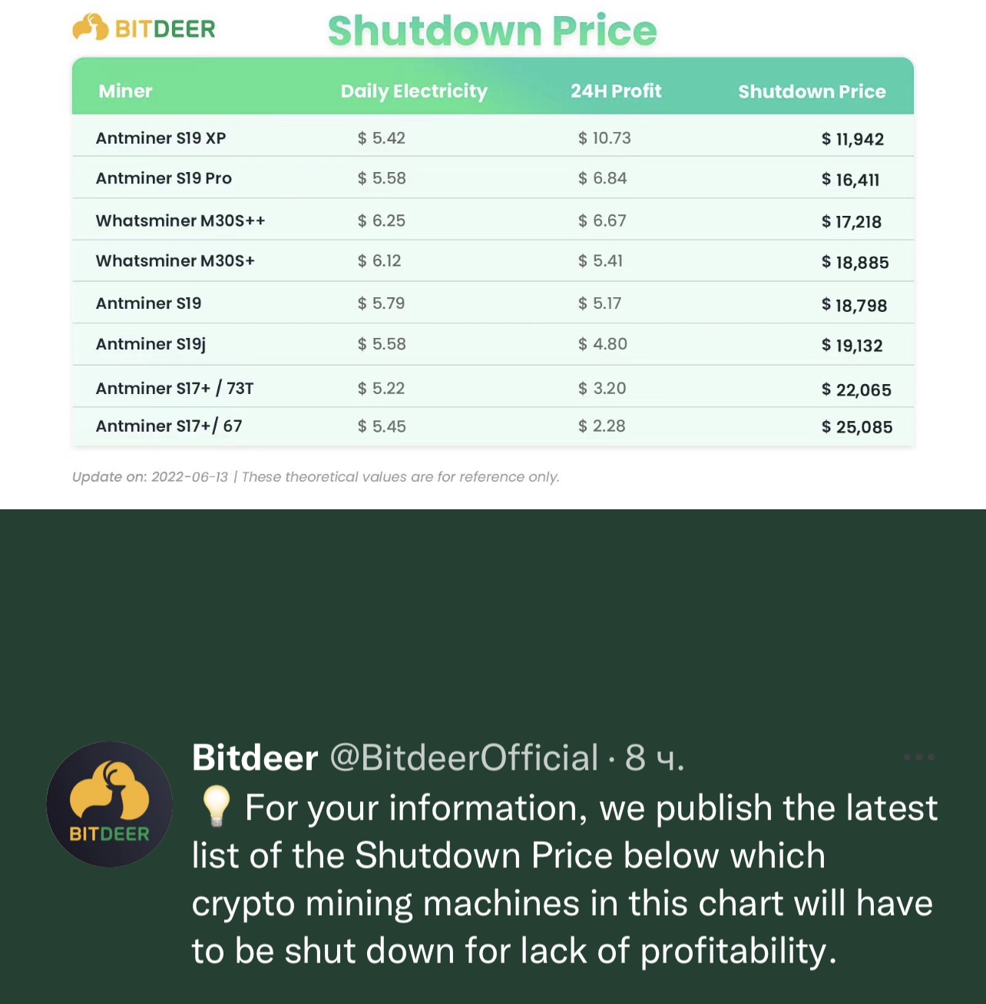Image resolution: width=986 pixels, height=1004 pixels.
Task: Open the @BitdeerOfficial handle link
Action: (464, 758)
